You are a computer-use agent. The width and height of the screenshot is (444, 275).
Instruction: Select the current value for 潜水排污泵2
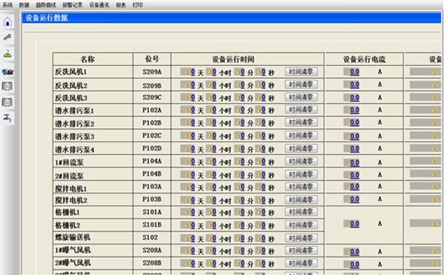tap(351, 122)
